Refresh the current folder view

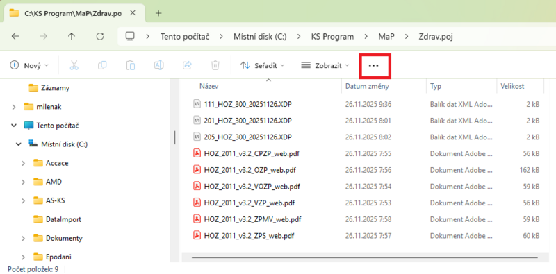100,36
